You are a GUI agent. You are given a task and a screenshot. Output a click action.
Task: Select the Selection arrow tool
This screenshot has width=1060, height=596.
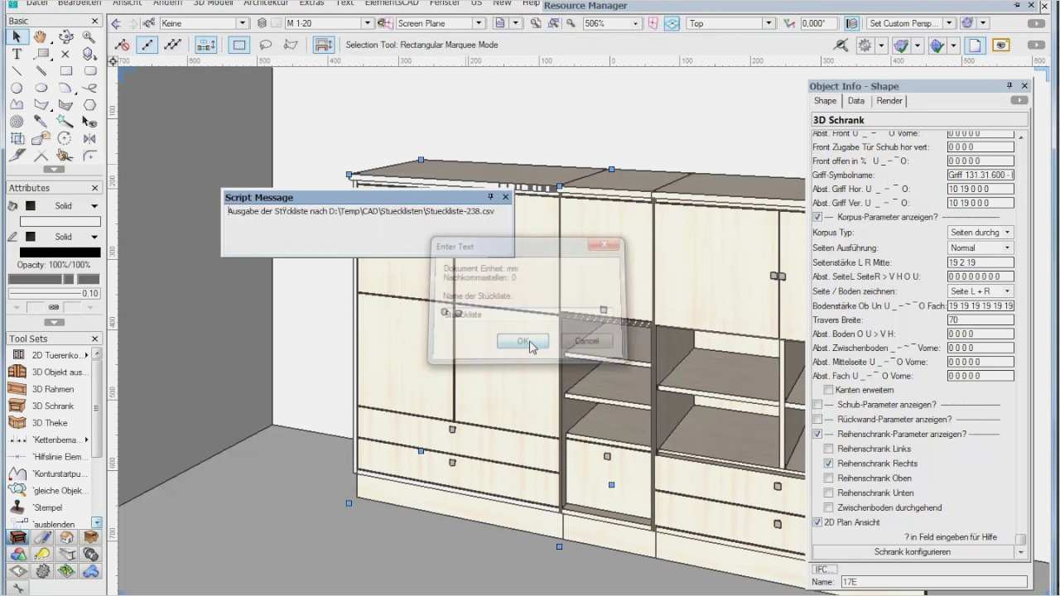coord(15,36)
